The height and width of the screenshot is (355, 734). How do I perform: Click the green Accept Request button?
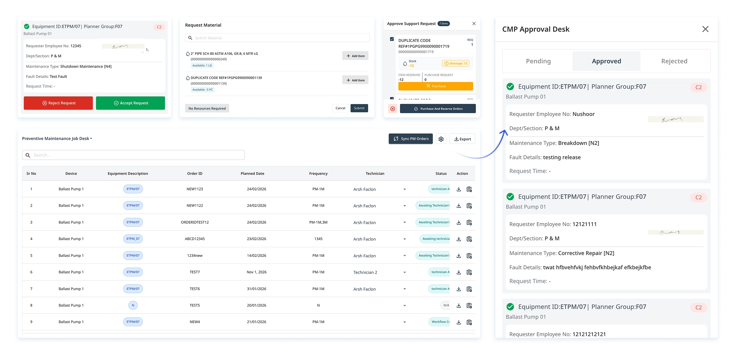(x=131, y=103)
